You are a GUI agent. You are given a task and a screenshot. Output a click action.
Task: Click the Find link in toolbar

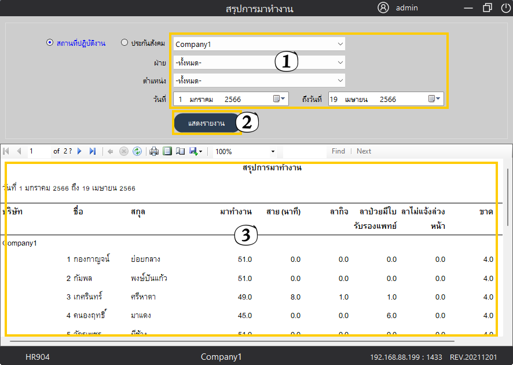point(338,151)
